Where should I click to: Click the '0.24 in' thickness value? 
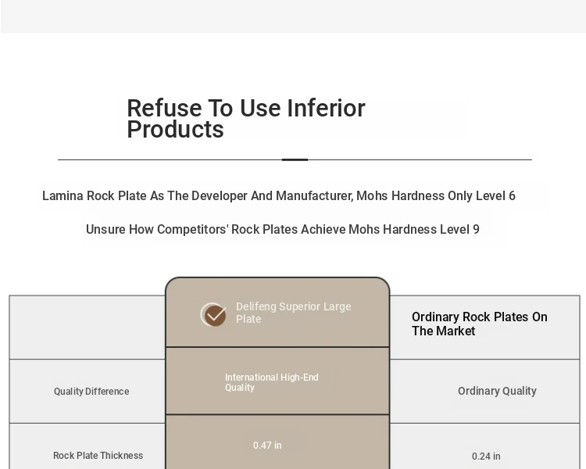point(486,456)
